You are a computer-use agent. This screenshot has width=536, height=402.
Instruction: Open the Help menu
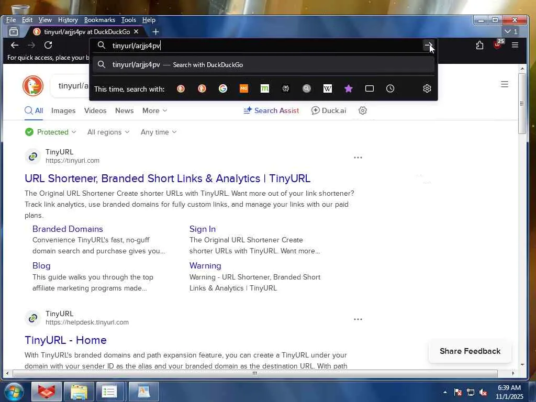(x=149, y=20)
